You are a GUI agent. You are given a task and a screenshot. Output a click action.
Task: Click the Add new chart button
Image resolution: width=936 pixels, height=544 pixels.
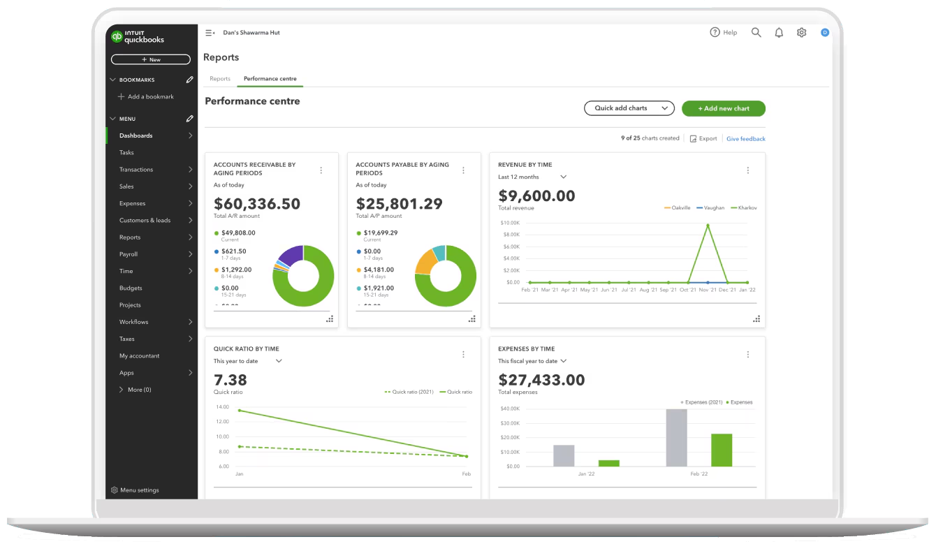pyautogui.click(x=723, y=108)
